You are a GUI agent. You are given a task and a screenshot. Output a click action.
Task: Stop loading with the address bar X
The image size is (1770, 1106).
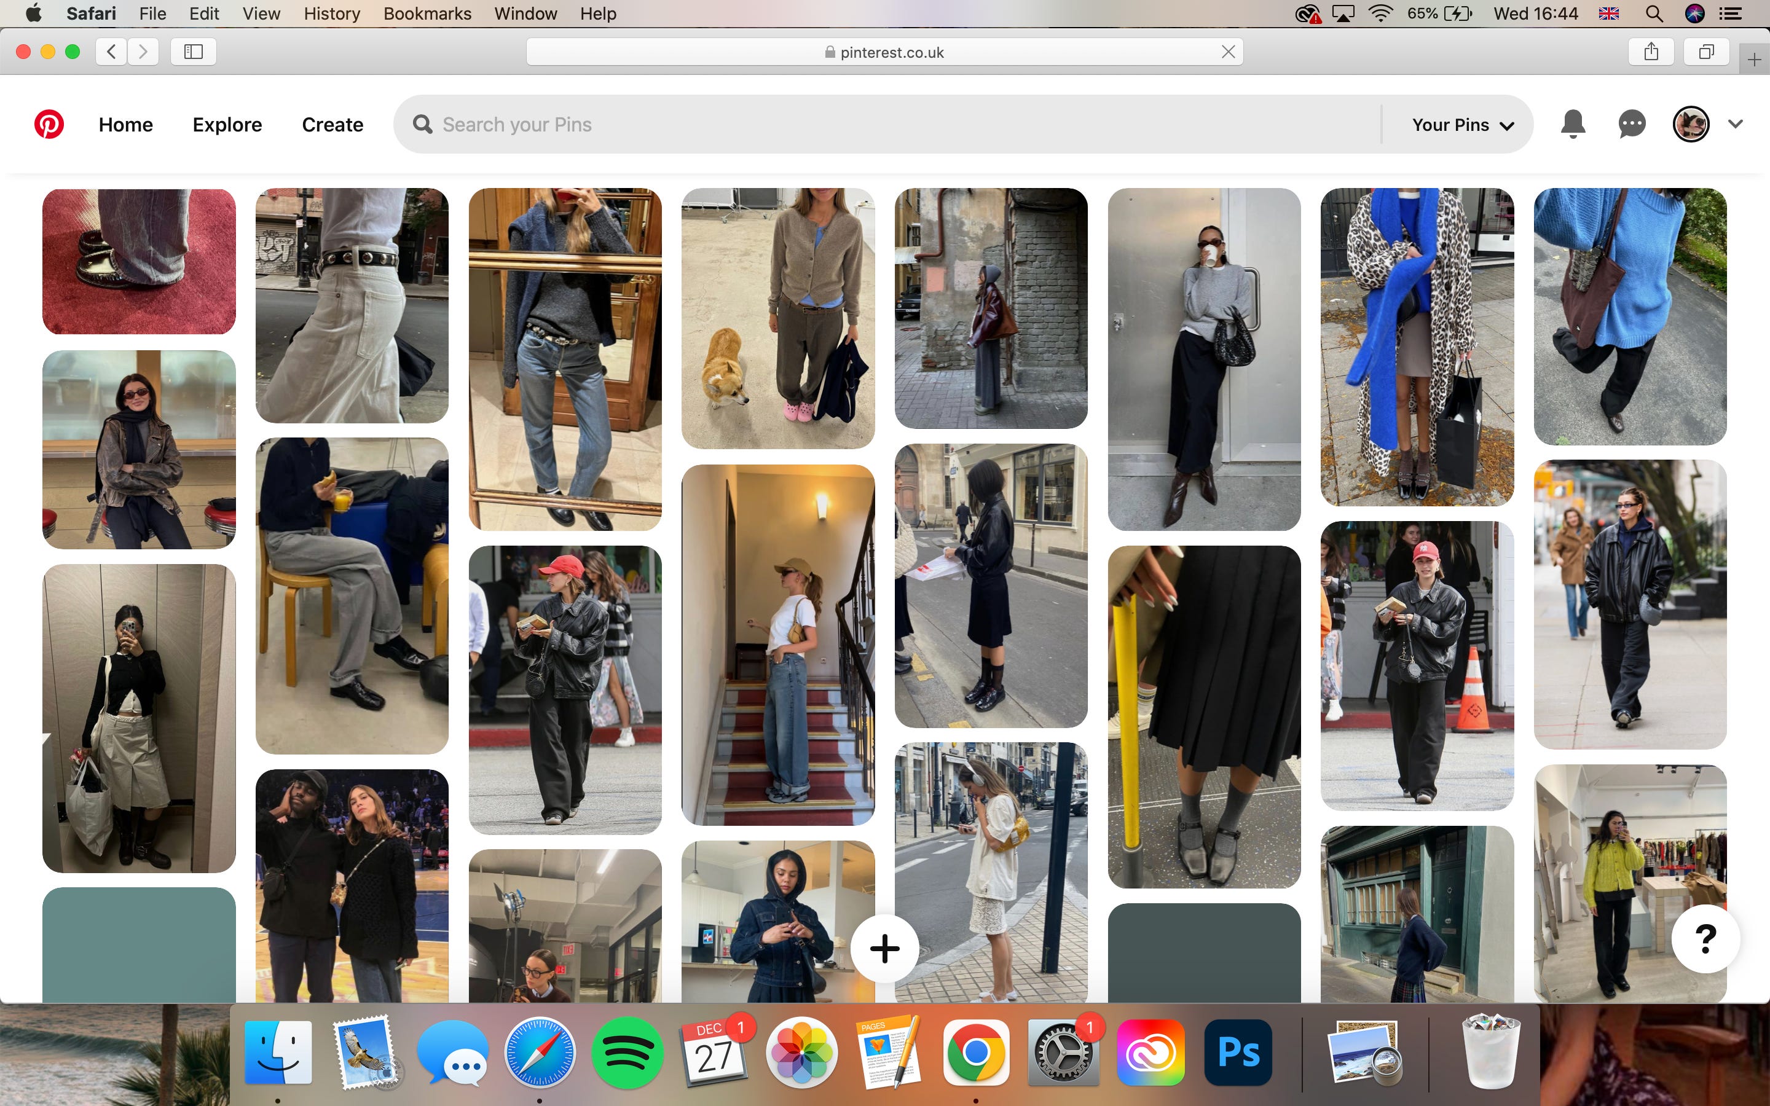(1228, 52)
